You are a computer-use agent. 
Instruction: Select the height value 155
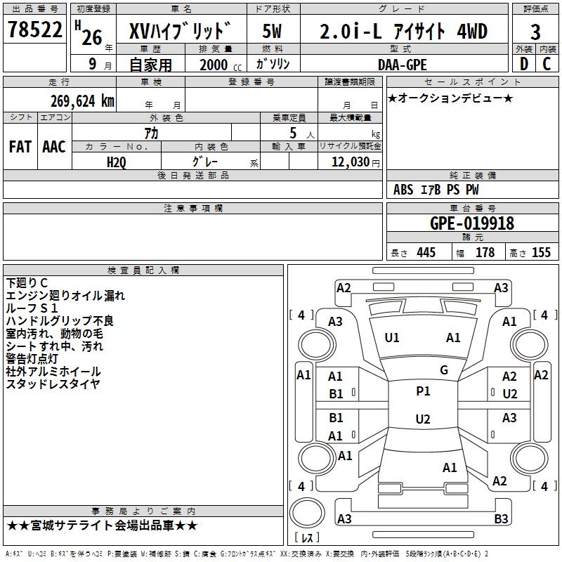[x=541, y=252]
